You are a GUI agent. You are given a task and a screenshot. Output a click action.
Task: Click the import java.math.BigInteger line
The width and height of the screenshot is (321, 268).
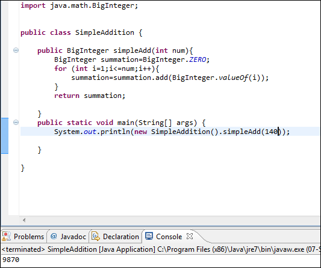tap(79, 6)
